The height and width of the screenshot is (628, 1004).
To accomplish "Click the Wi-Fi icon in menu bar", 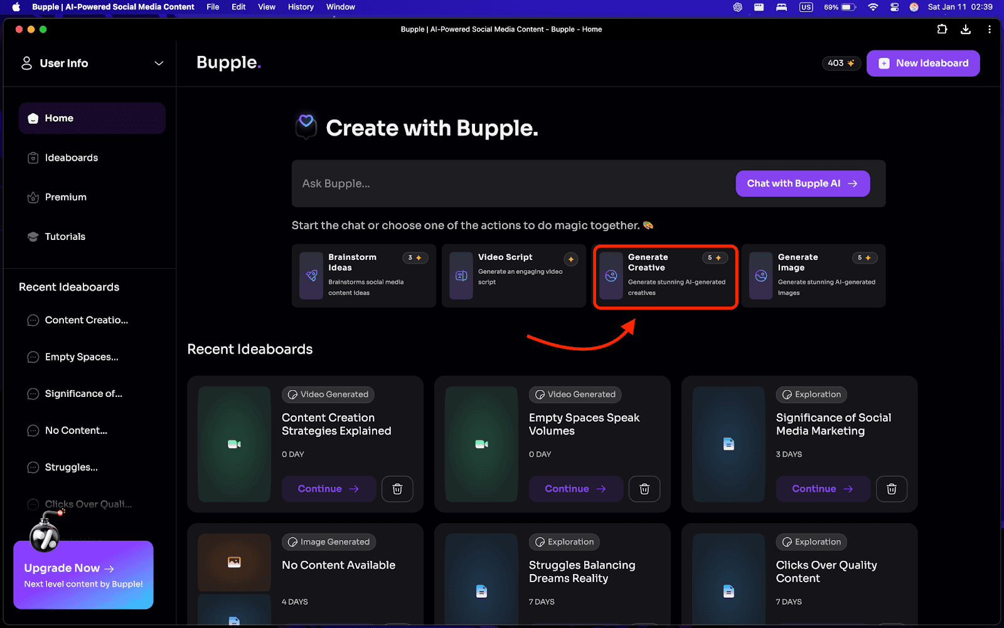I will coord(873,7).
